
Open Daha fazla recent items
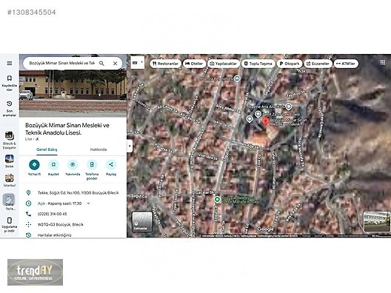coord(9,202)
